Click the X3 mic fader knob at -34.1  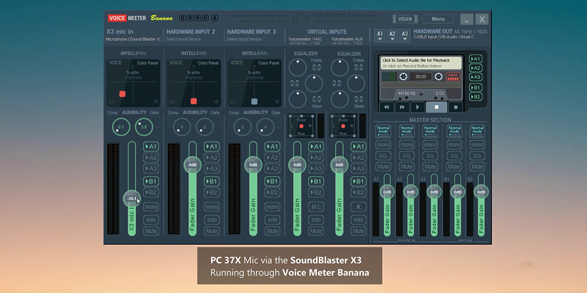[132, 199]
